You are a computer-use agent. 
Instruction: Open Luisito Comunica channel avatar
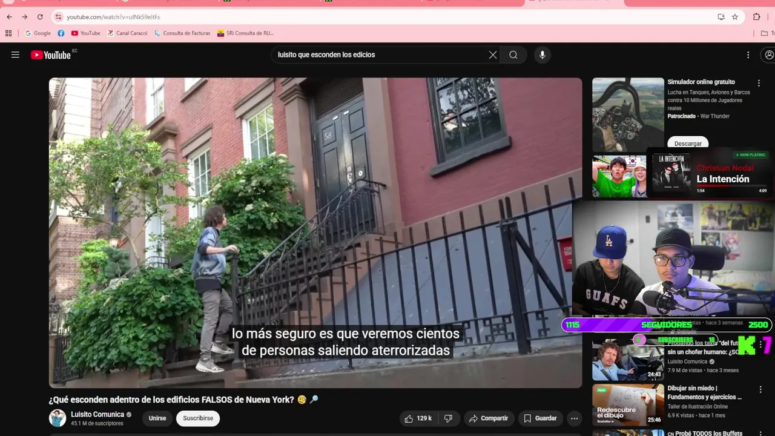coord(58,418)
